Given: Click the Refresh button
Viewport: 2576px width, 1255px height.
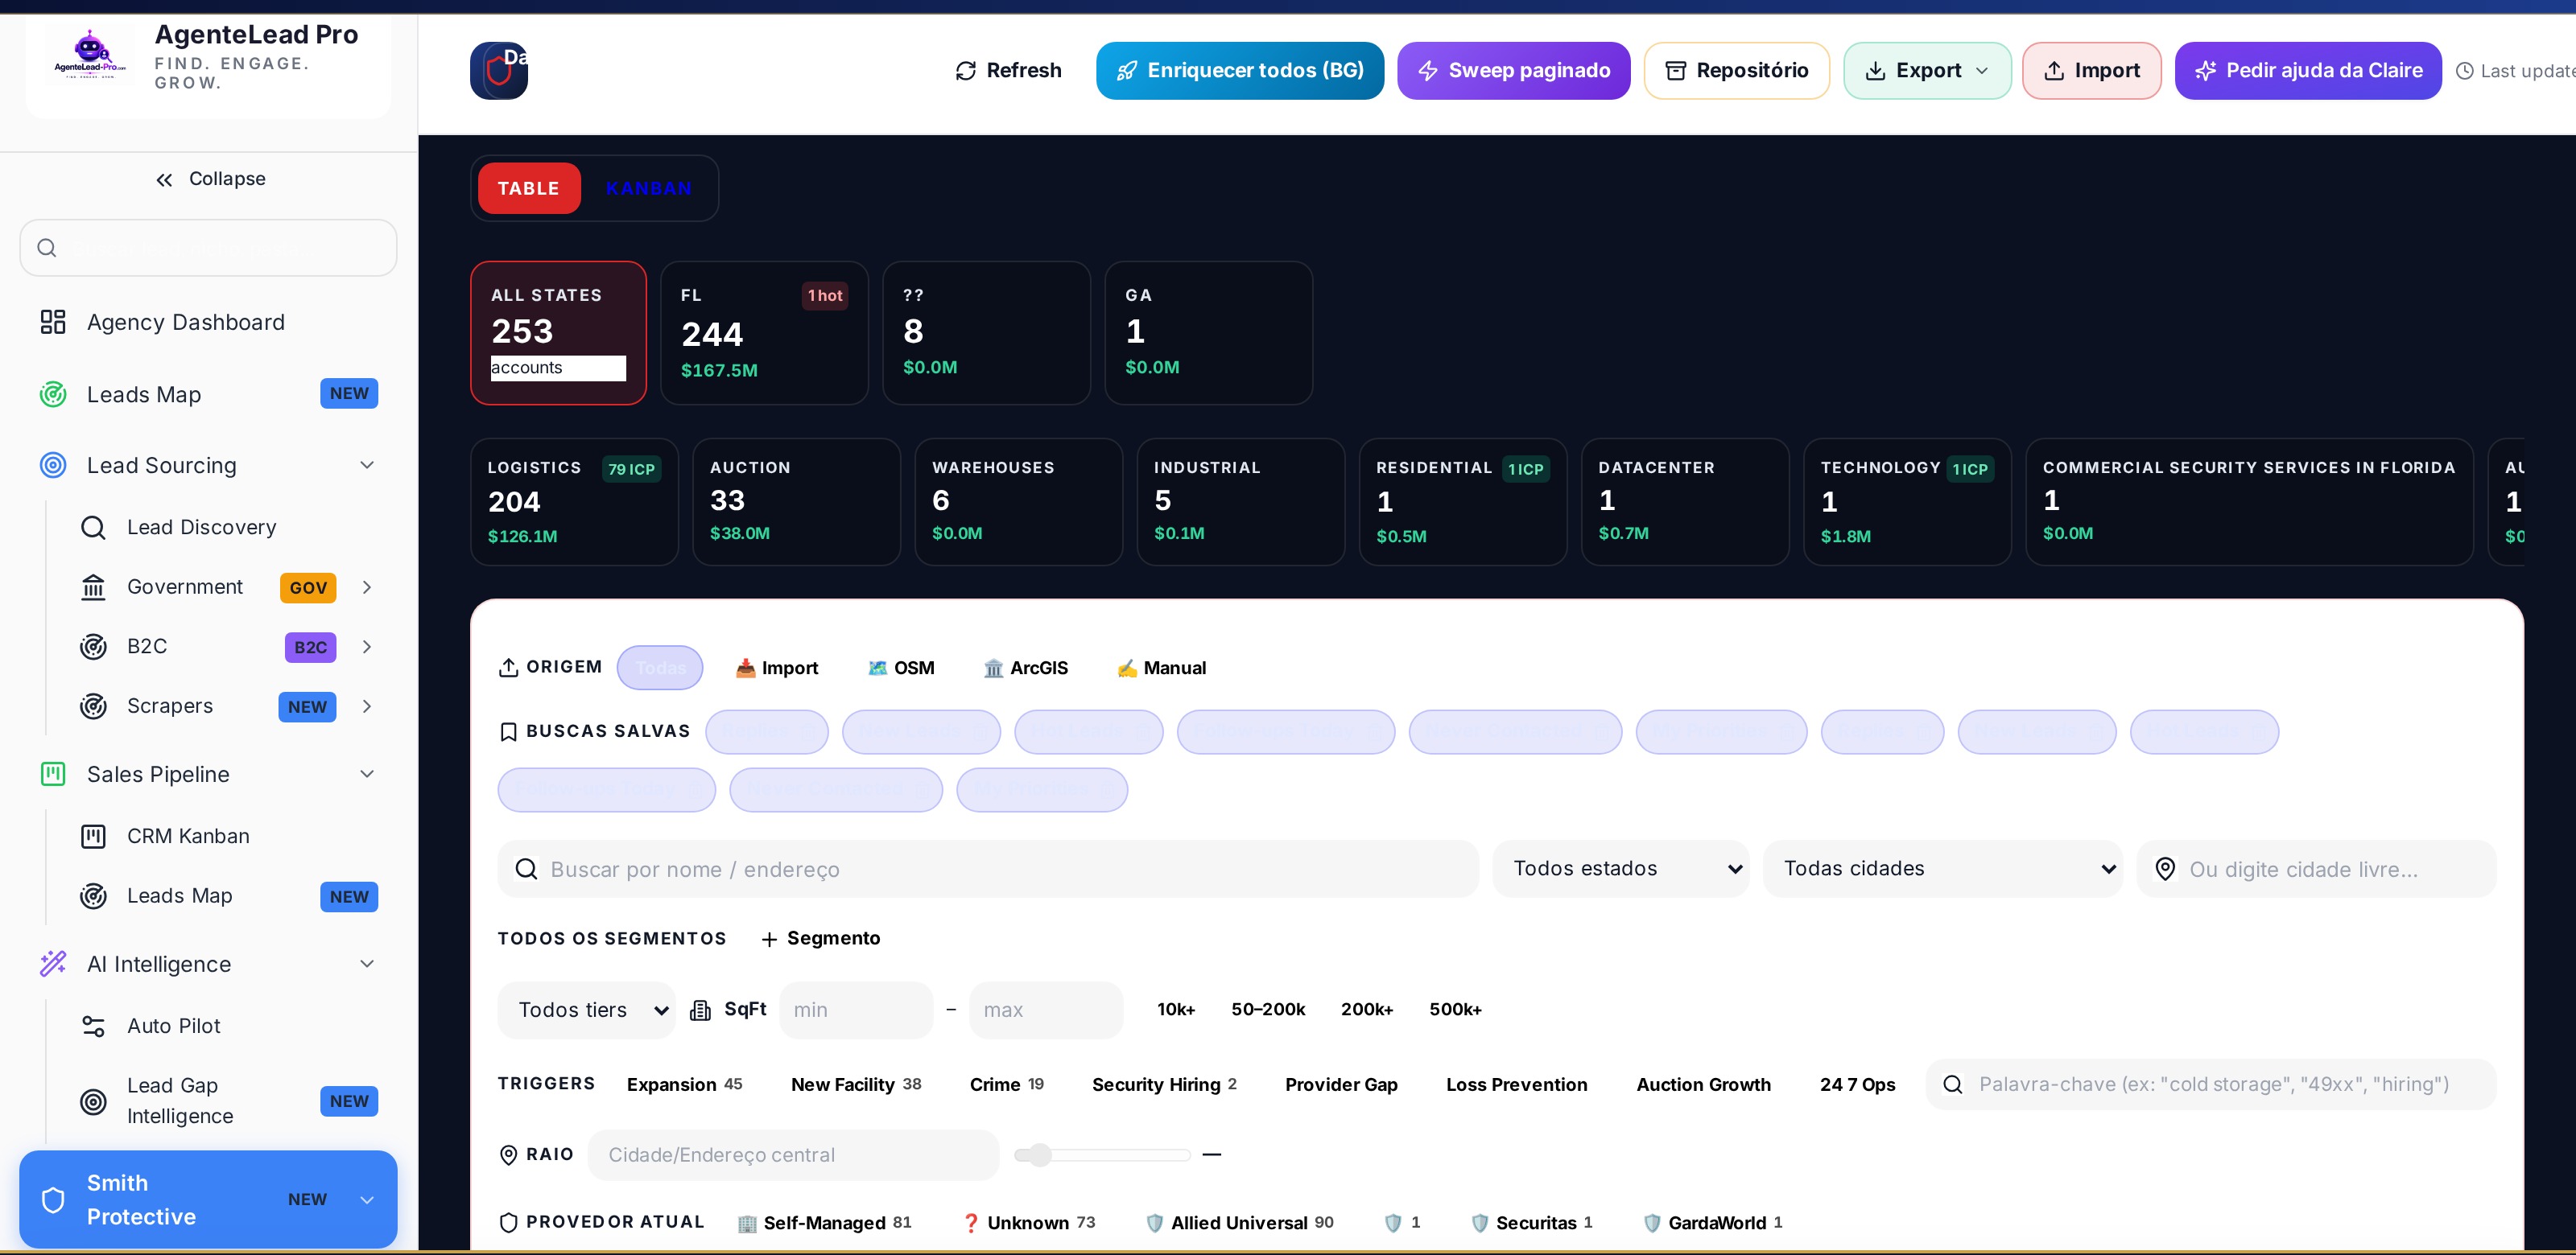Looking at the screenshot, I should 1008,71.
